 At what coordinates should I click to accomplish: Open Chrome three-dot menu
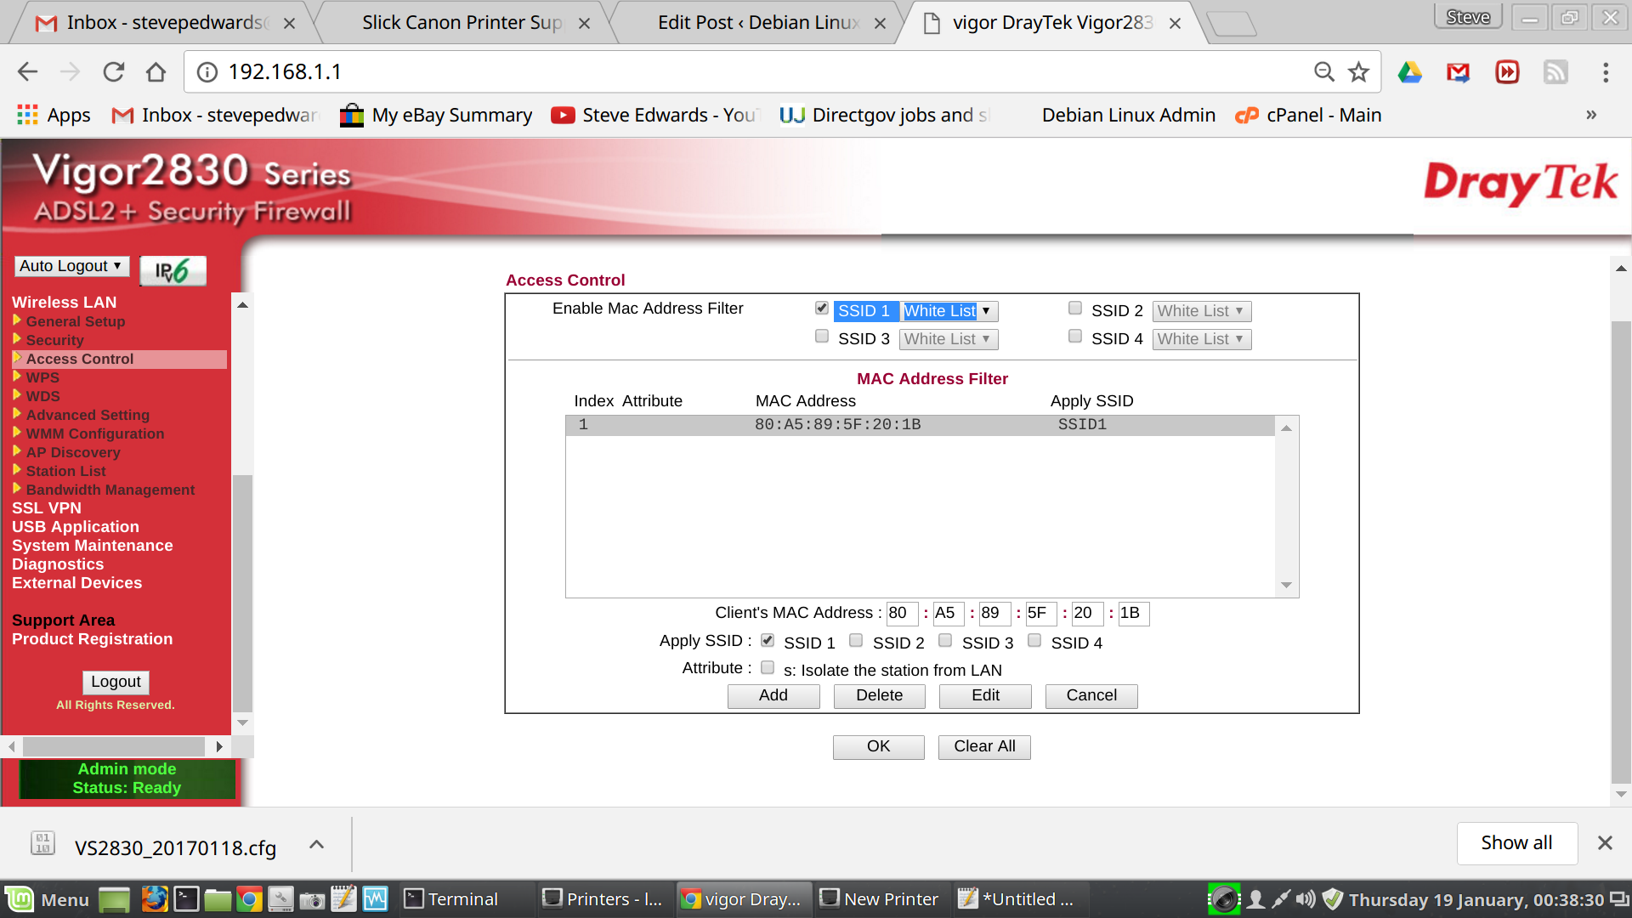tap(1605, 72)
